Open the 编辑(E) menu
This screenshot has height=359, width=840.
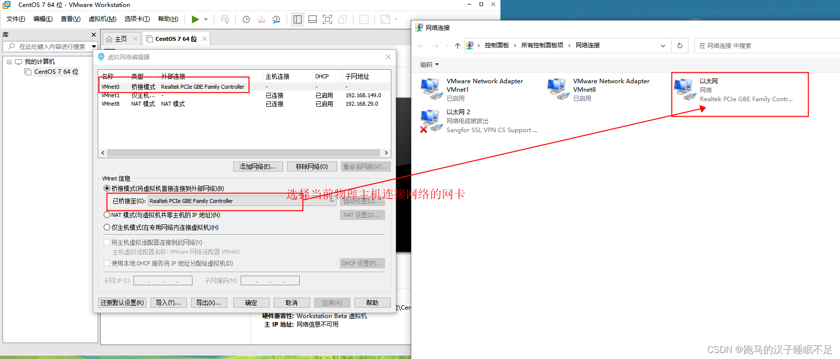(x=43, y=19)
